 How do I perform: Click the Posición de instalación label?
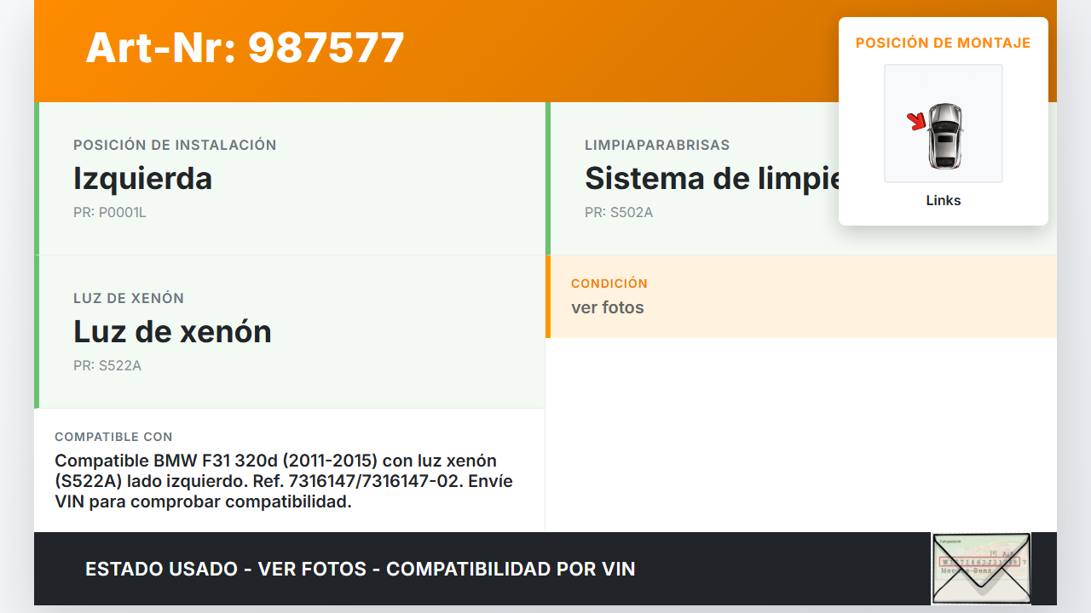[x=175, y=146]
